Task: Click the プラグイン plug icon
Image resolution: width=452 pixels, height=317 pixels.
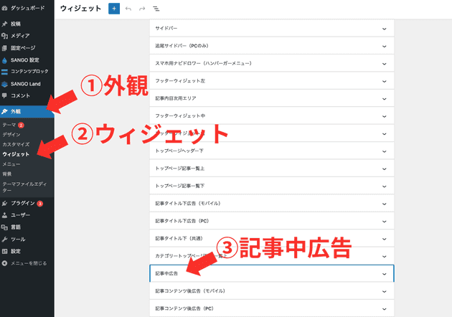Action: click(4, 204)
